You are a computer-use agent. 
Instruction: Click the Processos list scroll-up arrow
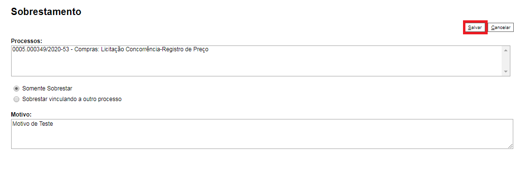click(x=506, y=50)
